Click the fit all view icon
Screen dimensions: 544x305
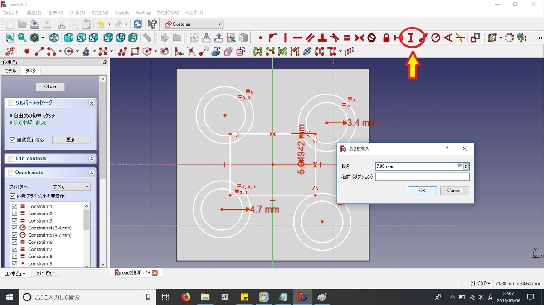pyautogui.click(x=9, y=38)
